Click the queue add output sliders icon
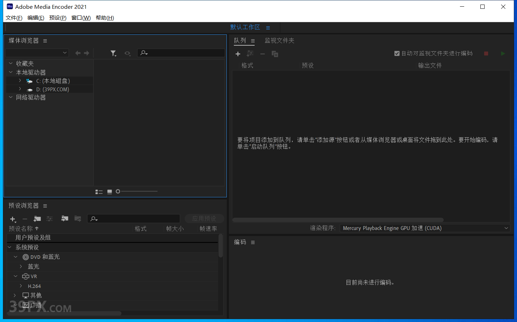Viewport: 517px width, 322px height. pyautogui.click(x=250, y=54)
